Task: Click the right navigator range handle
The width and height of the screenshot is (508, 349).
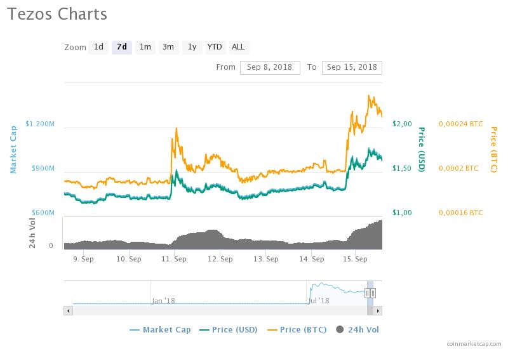Action: pos(373,293)
